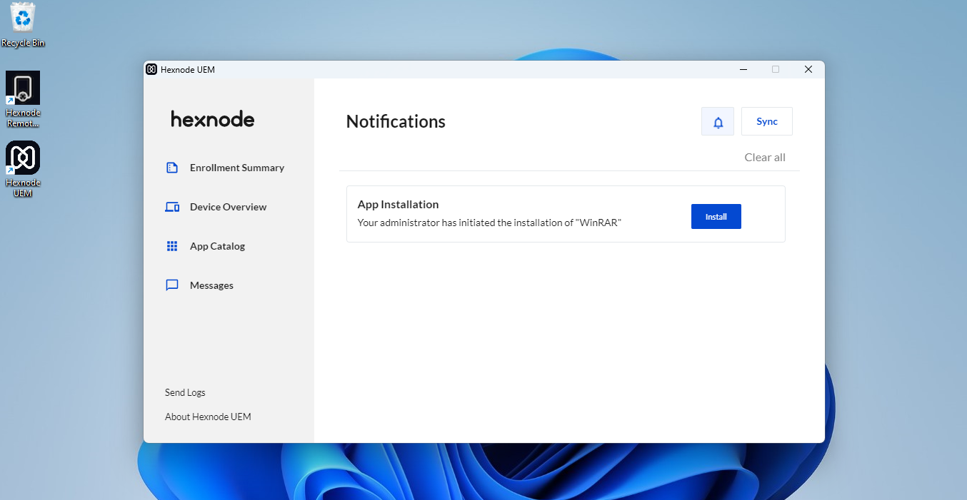Click the Enrollment Summary sidebar icon
Screen dimensions: 967x500
pyautogui.click(x=172, y=168)
